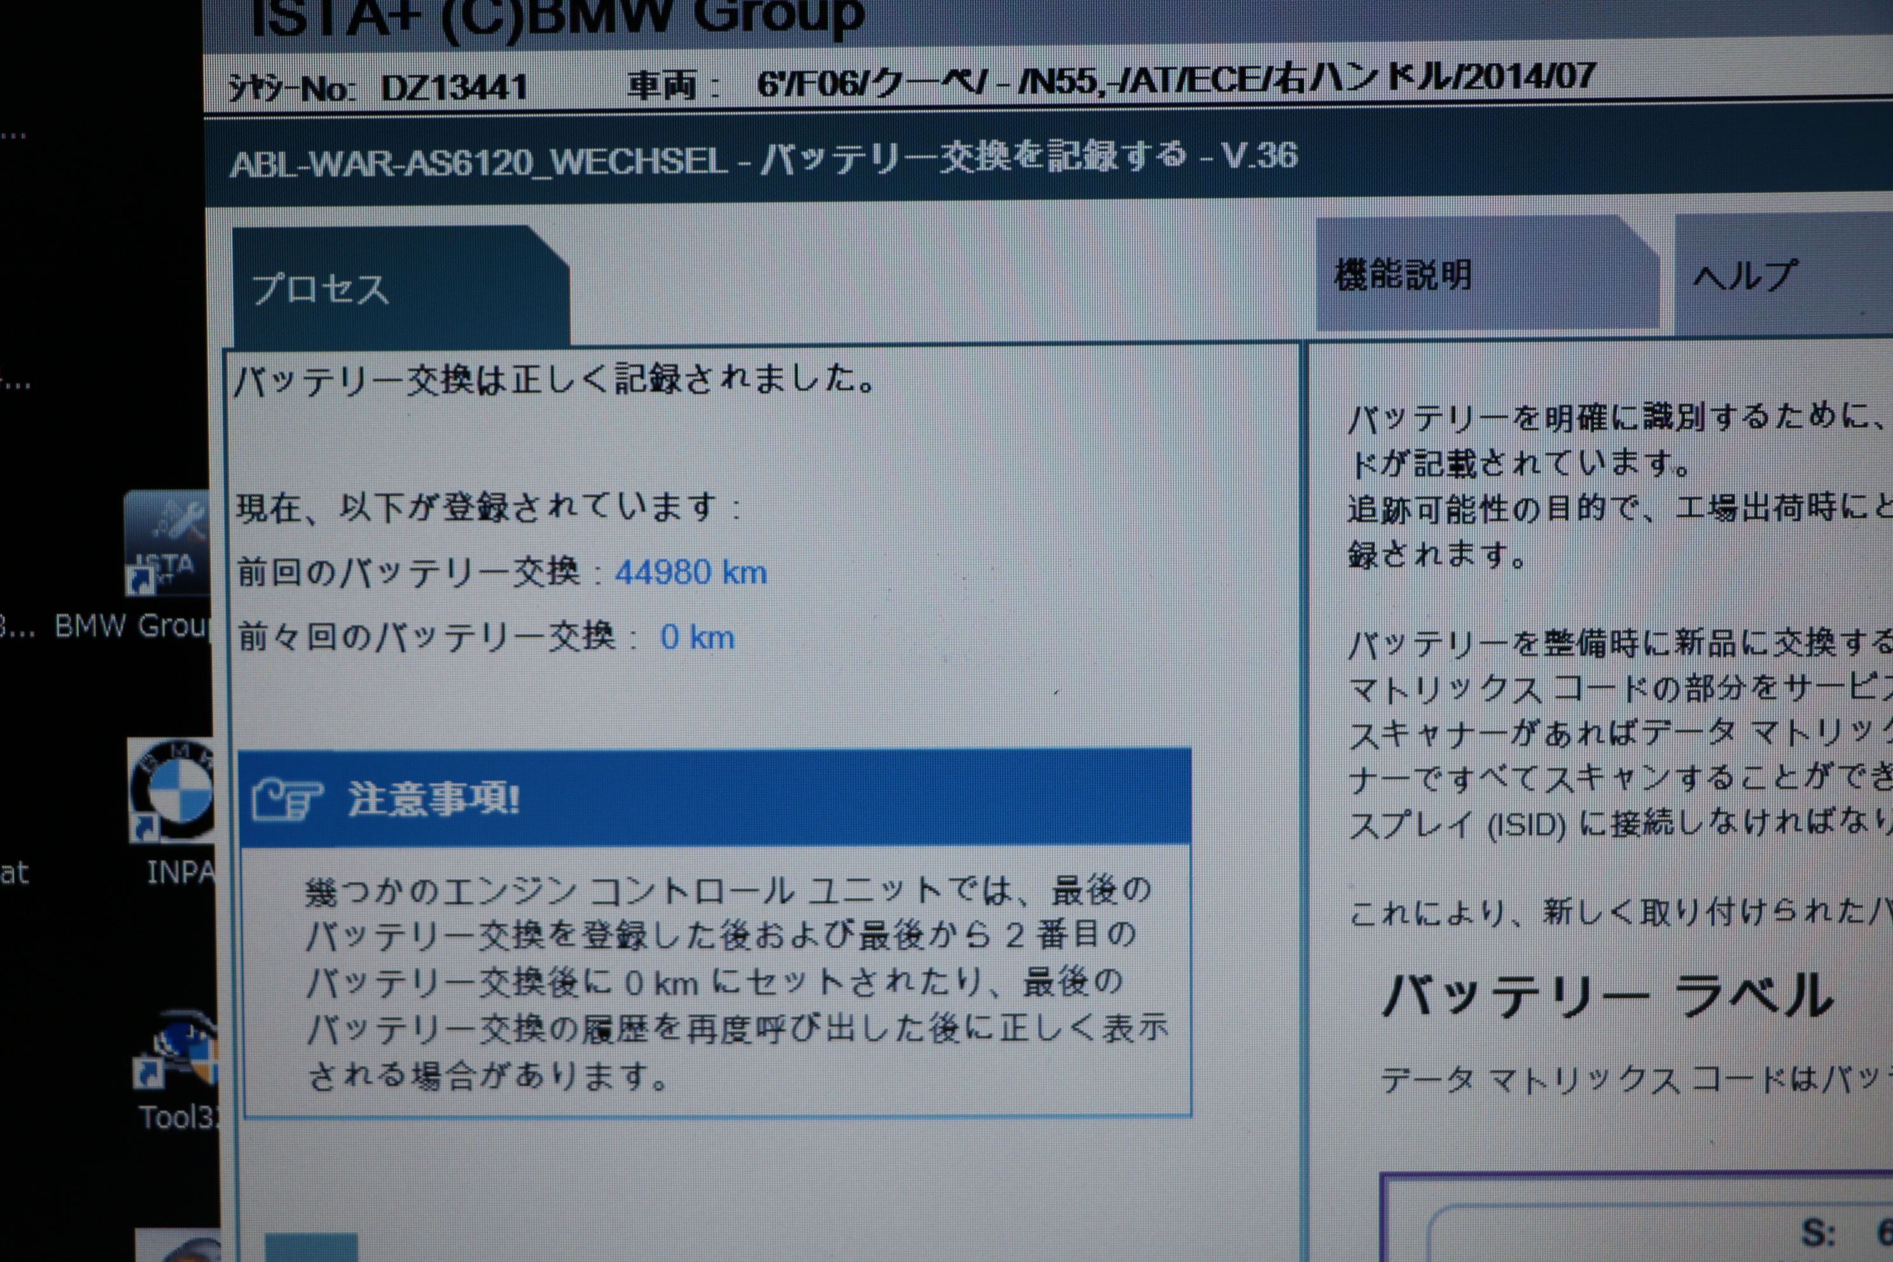
Task: Click the ISTA+ (C)BMW Group window title
Action: [557, 18]
